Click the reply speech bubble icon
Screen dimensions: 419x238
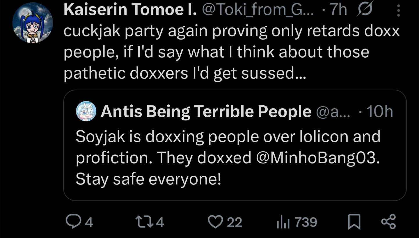click(71, 222)
